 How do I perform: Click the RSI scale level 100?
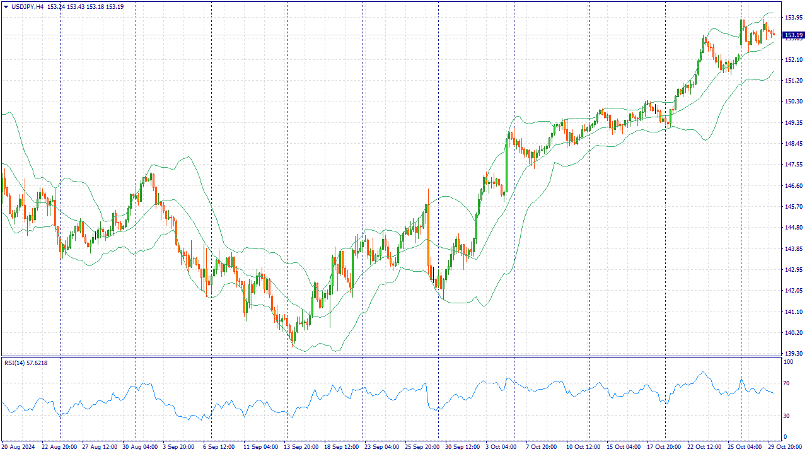pyautogui.click(x=788, y=363)
